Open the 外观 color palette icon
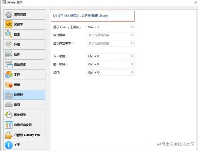199x151 pixels. click(x=9, y=44)
